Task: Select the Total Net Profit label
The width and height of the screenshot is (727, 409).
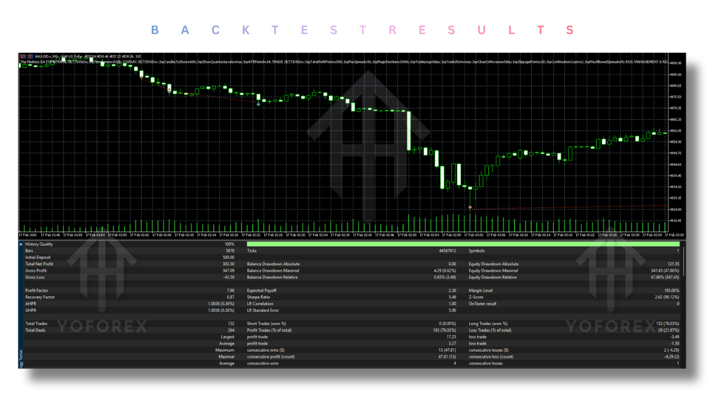Action: [39, 264]
